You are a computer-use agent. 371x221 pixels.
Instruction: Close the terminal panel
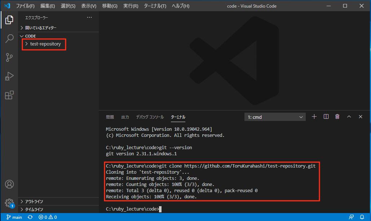click(x=360, y=117)
